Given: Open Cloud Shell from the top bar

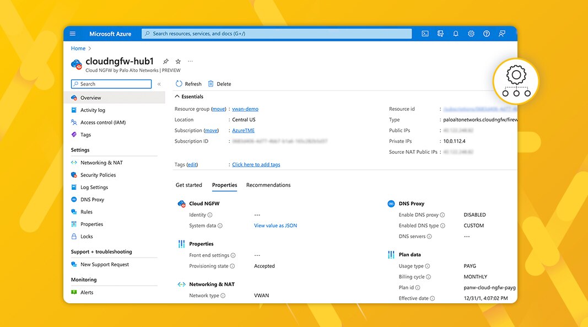Looking at the screenshot, I should (x=425, y=34).
